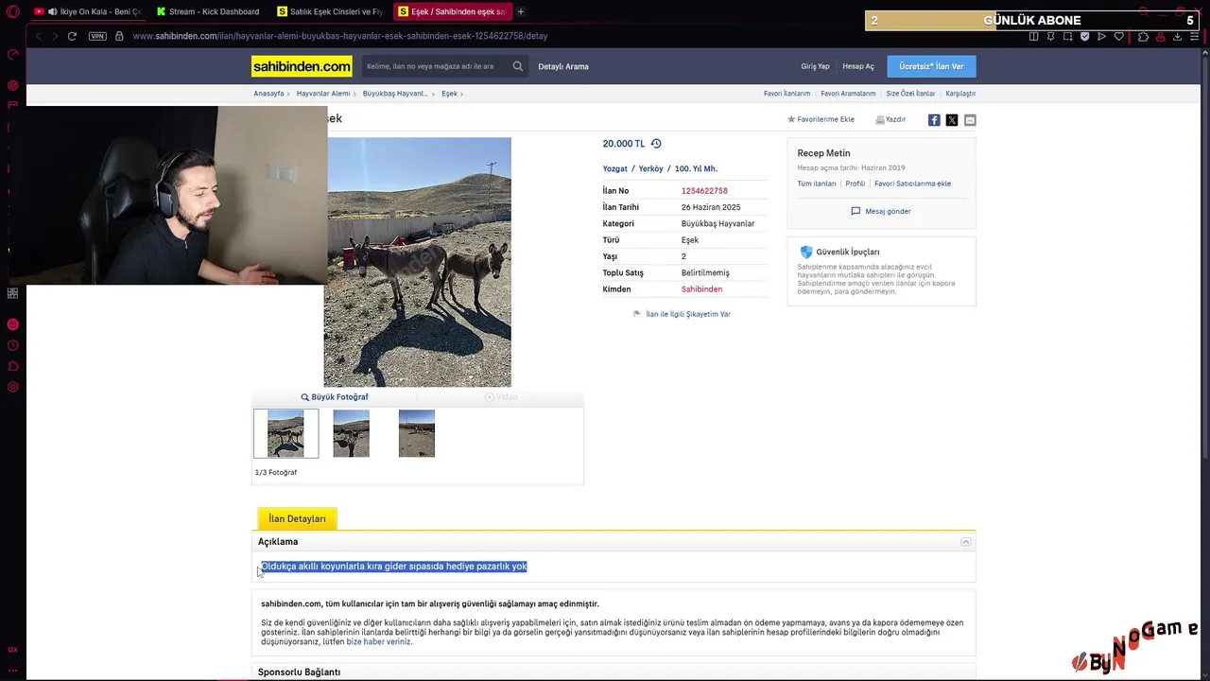Select the İlan Detayları tab
This screenshot has height=681, width=1210.
(297, 519)
